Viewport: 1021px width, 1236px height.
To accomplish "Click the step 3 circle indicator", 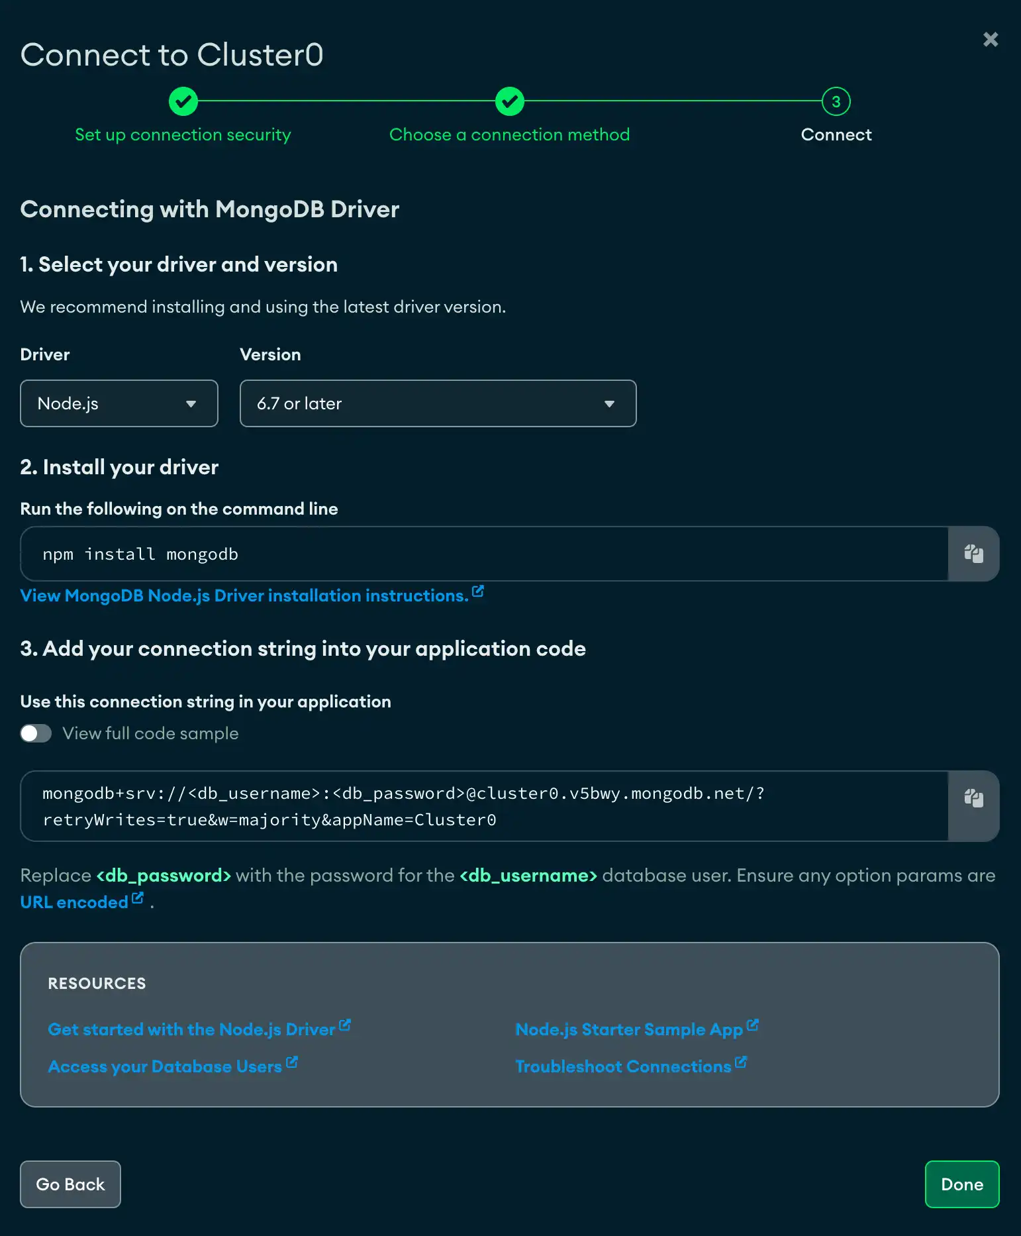I will [x=835, y=101].
